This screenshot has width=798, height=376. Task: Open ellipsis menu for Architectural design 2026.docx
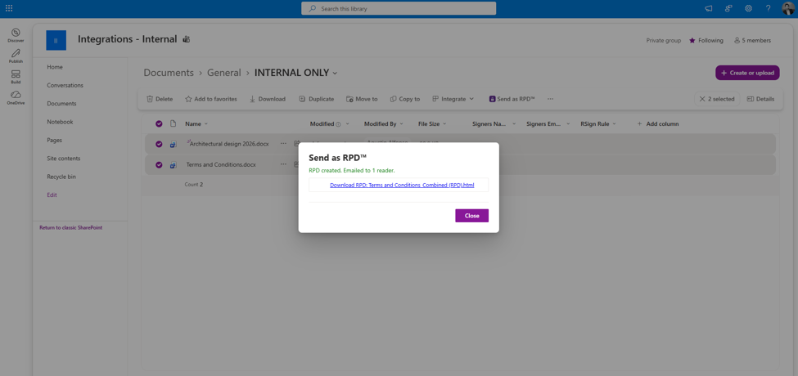(283, 144)
